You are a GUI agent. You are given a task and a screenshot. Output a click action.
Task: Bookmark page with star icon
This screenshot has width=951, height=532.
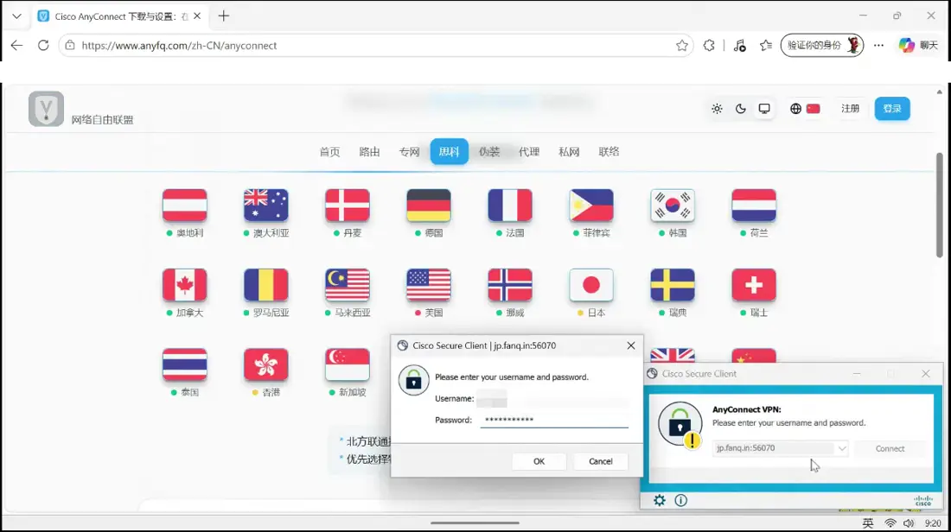pyautogui.click(x=682, y=46)
